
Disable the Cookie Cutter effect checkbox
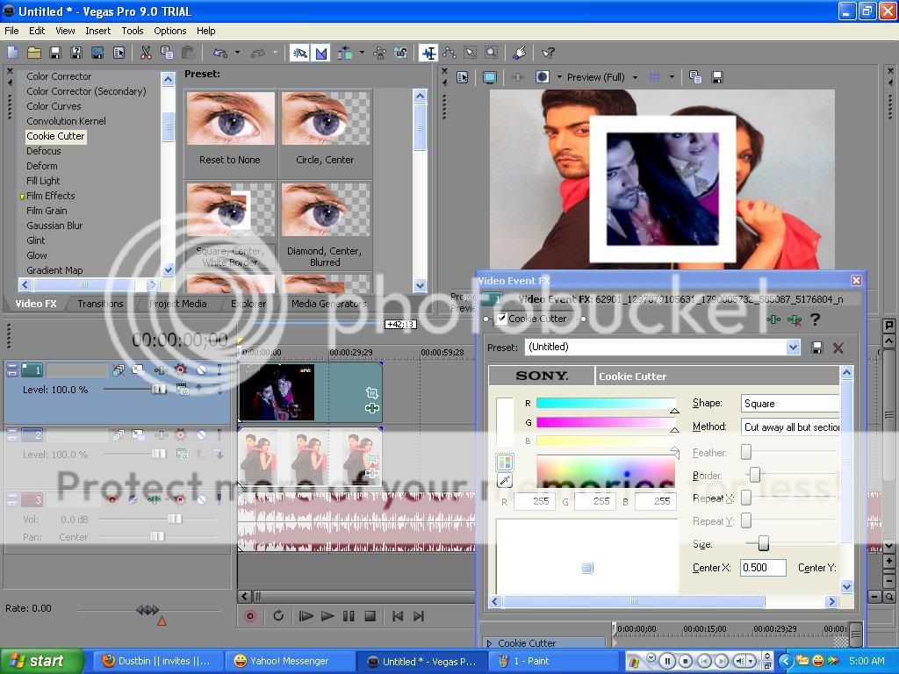(x=501, y=319)
